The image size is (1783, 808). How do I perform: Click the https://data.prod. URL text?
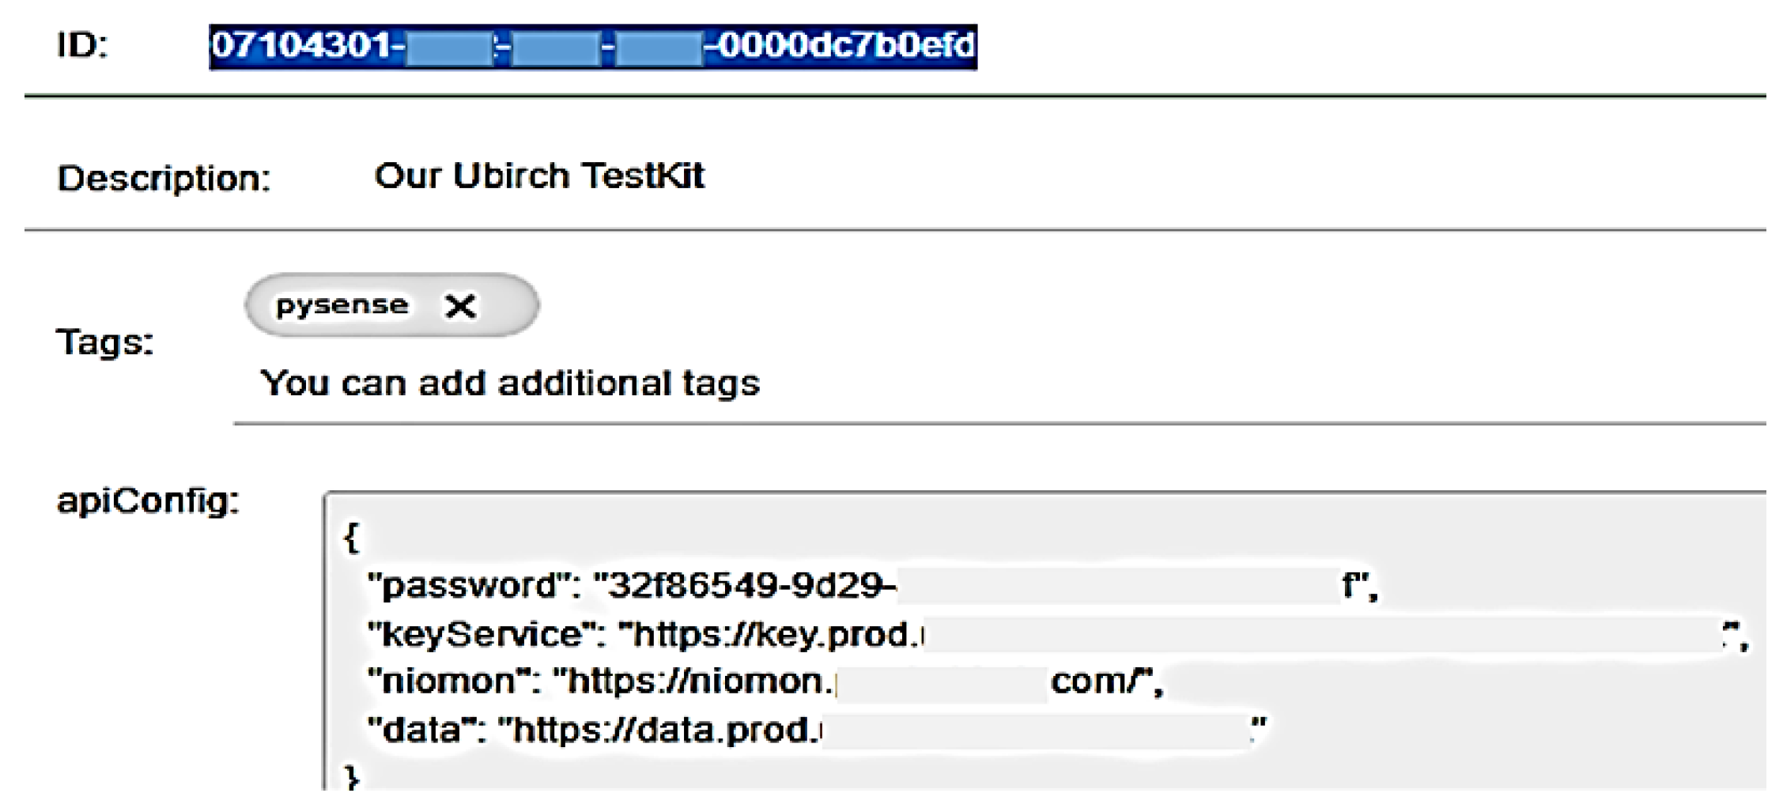[663, 729]
